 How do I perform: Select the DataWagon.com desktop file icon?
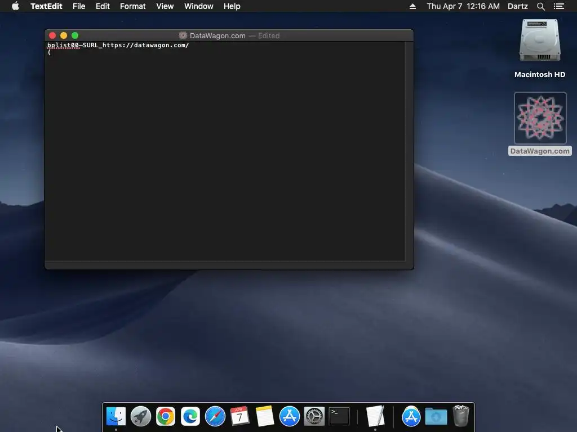tap(540, 118)
